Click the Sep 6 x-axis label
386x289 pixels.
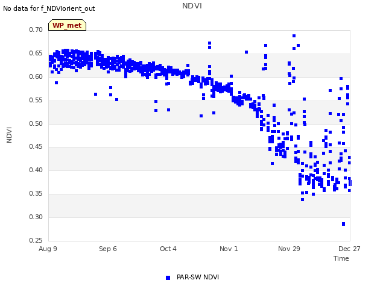(108, 249)
